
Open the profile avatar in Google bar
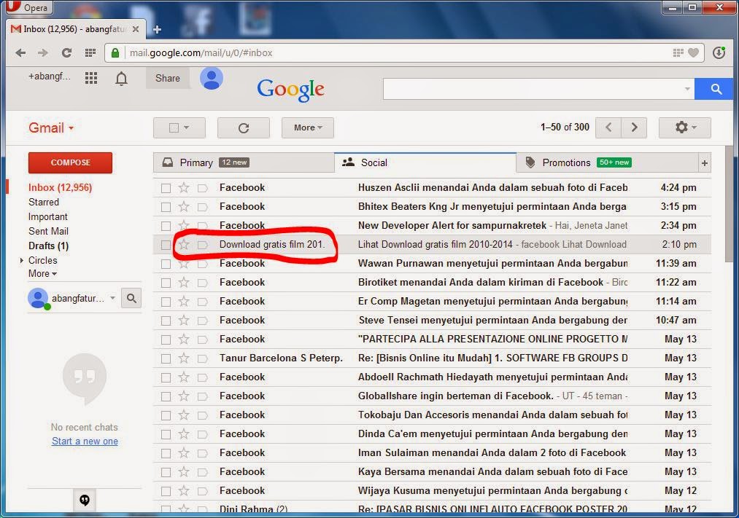click(x=212, y=79)
